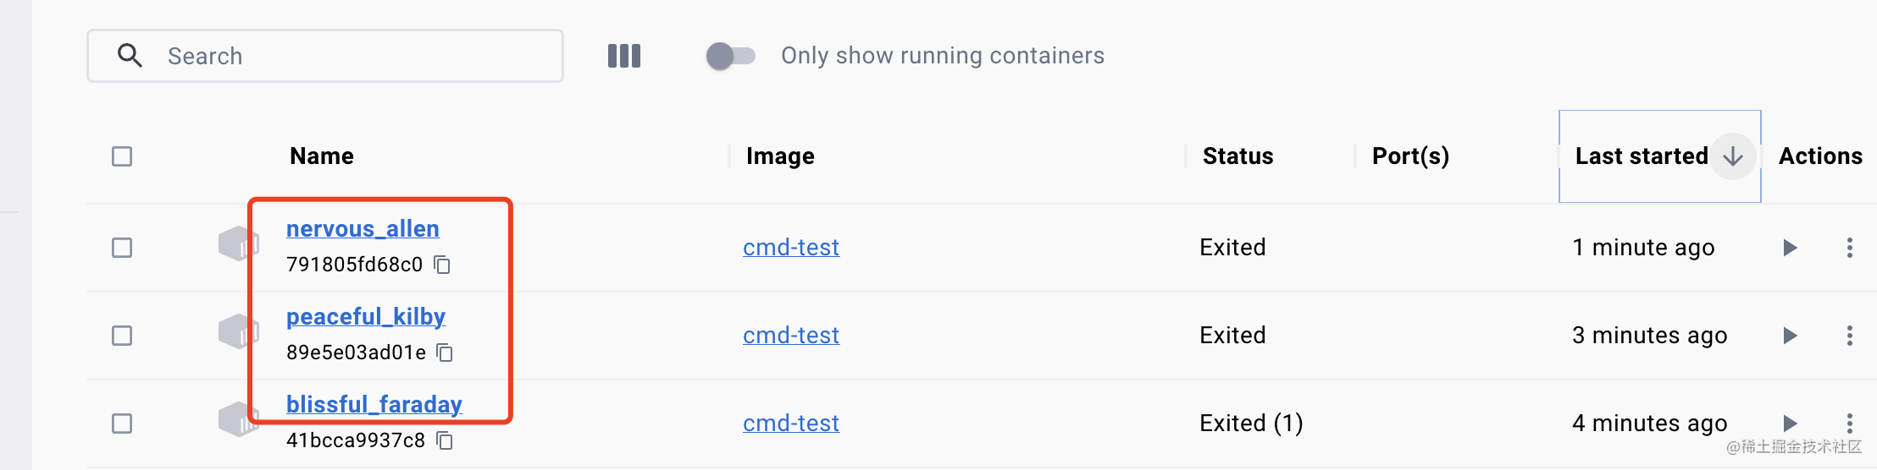Viewport: 1877px width, 470px height.
Task: Check the select all containers checkbox
Action: pos(122,156)
